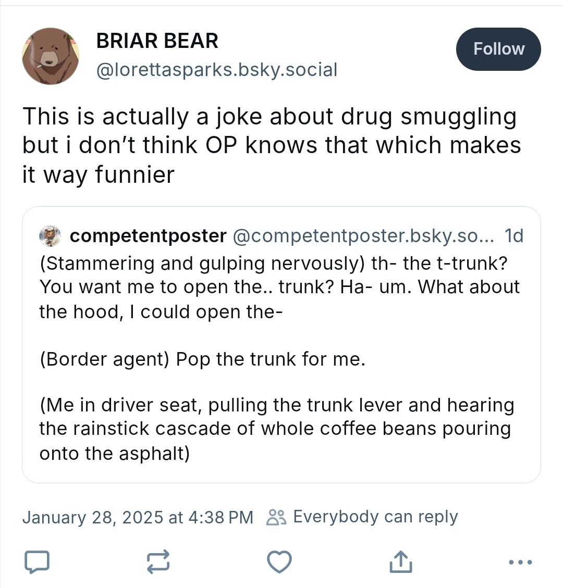Click the reply speech bubble icon
Viewport: 563px width, 588px height.
coord(36,561)
